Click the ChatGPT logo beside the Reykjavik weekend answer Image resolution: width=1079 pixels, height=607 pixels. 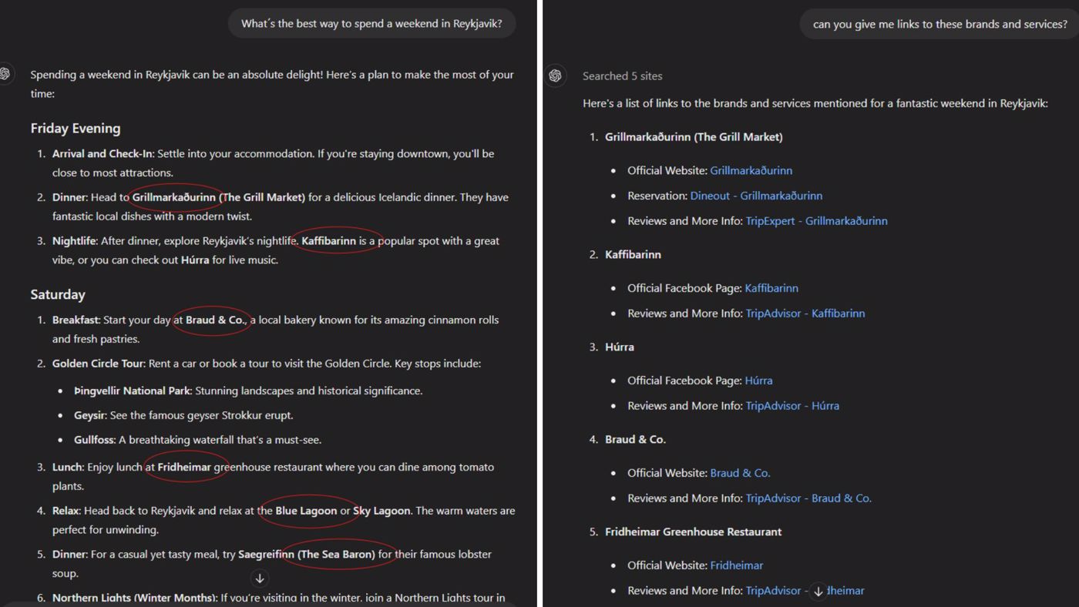[x=5, y=74]
